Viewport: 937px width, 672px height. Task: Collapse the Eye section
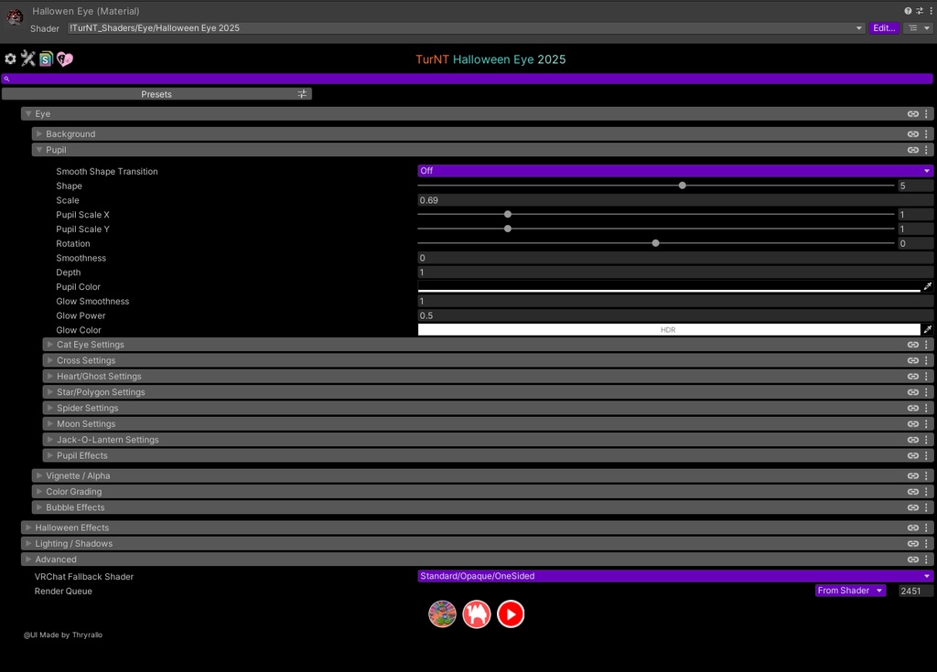pyautogui.click(x=28, y=113)
